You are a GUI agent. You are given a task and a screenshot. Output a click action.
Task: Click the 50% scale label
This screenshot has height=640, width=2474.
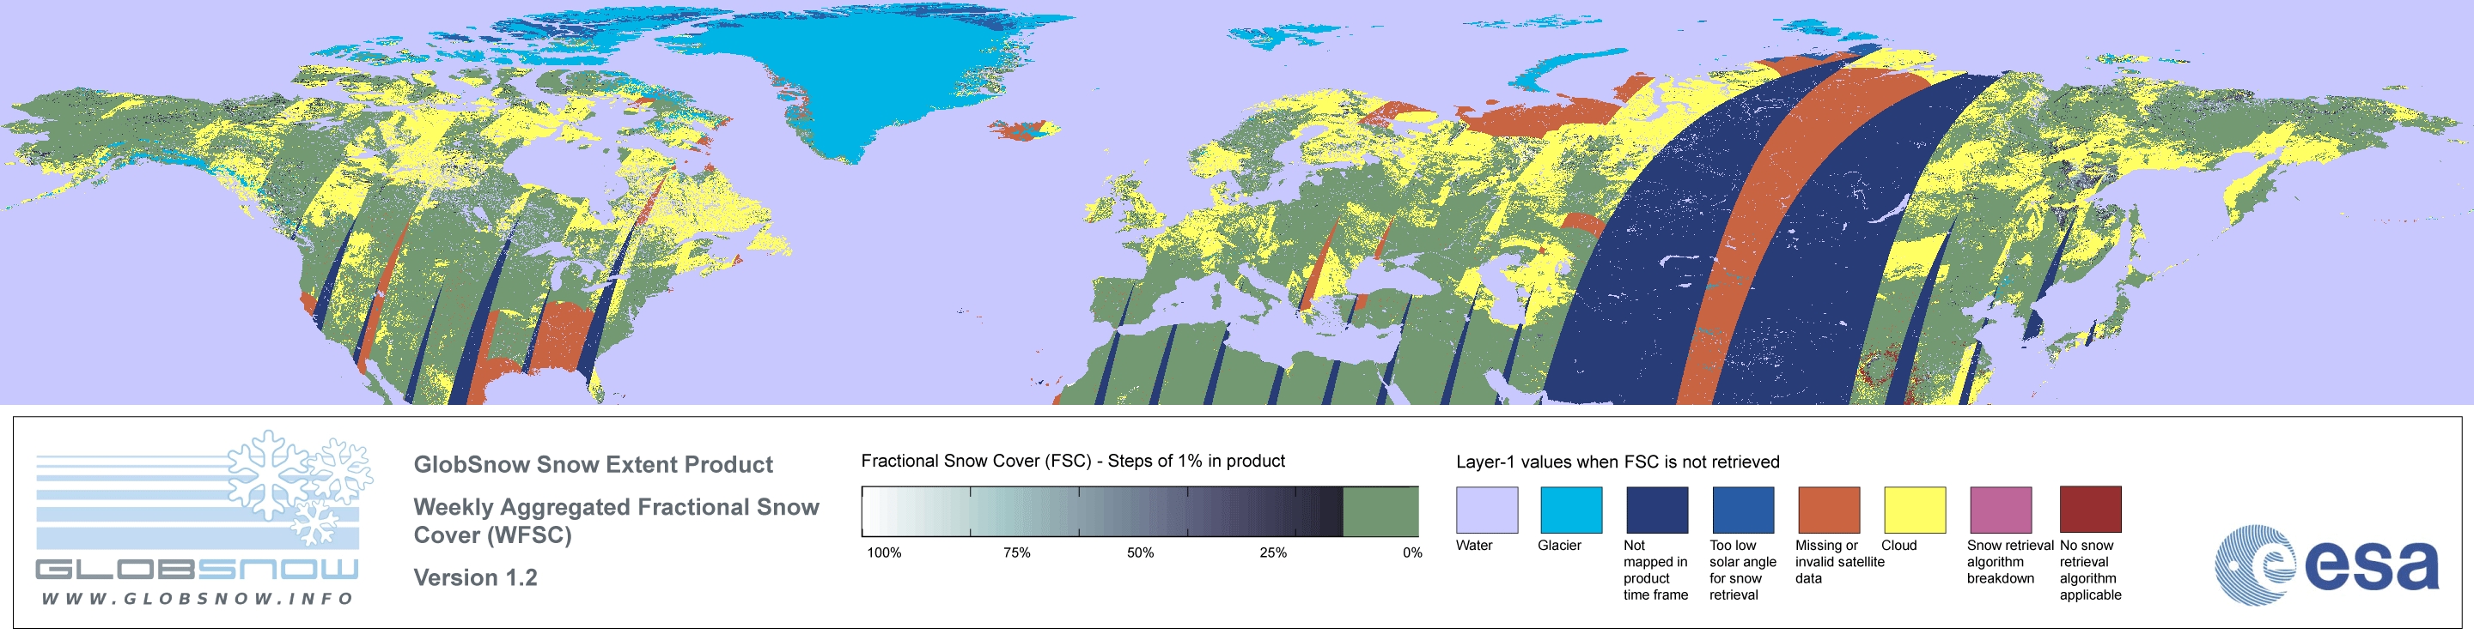pos(1140,552)
